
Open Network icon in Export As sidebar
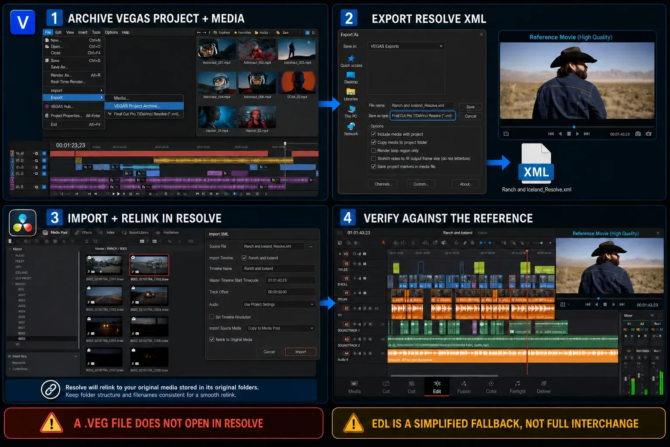click(351, 127)
